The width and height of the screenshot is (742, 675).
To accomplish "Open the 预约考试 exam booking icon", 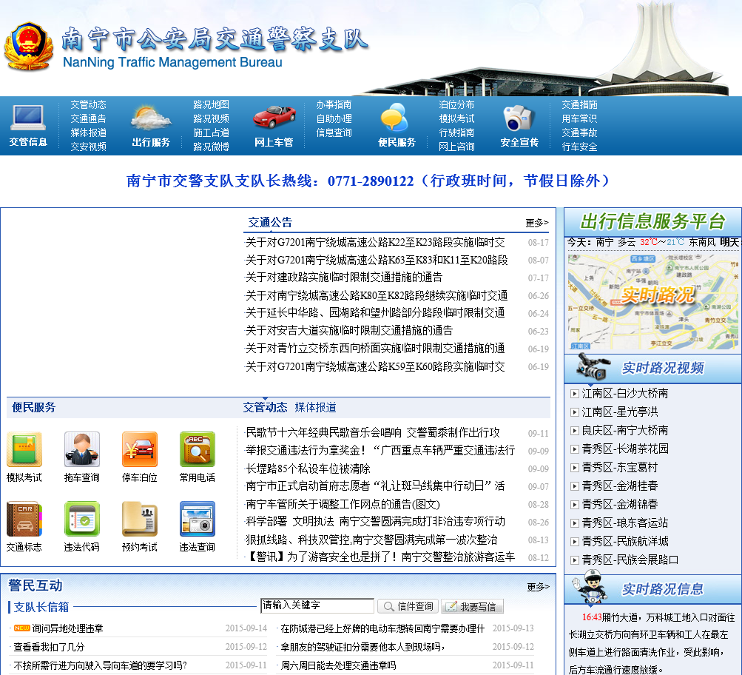I will point(140,520).
